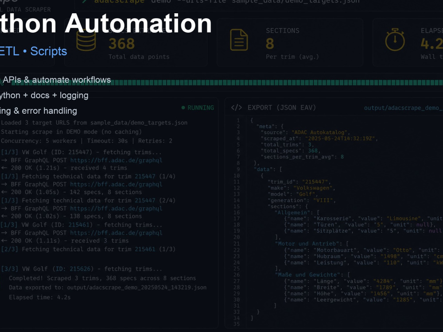Click 'Starting scrape in DEMO mode' log line
443x332 pixels.
(71, 132)
